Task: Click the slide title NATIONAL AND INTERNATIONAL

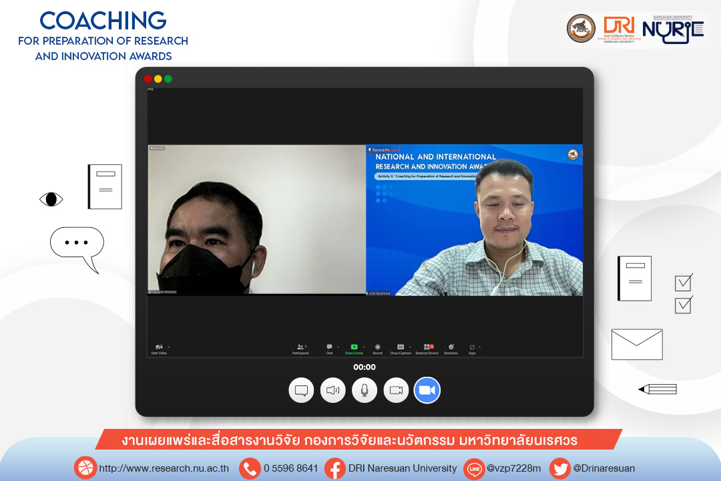Action: (435, 157)
